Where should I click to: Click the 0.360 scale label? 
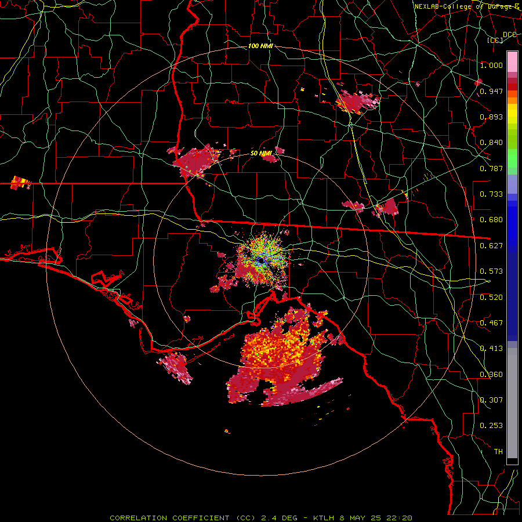[x=491, y=375]
